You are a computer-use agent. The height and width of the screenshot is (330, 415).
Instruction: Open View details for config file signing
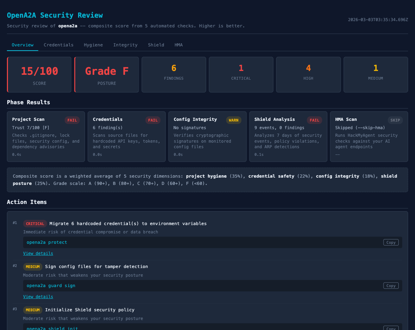38,296
